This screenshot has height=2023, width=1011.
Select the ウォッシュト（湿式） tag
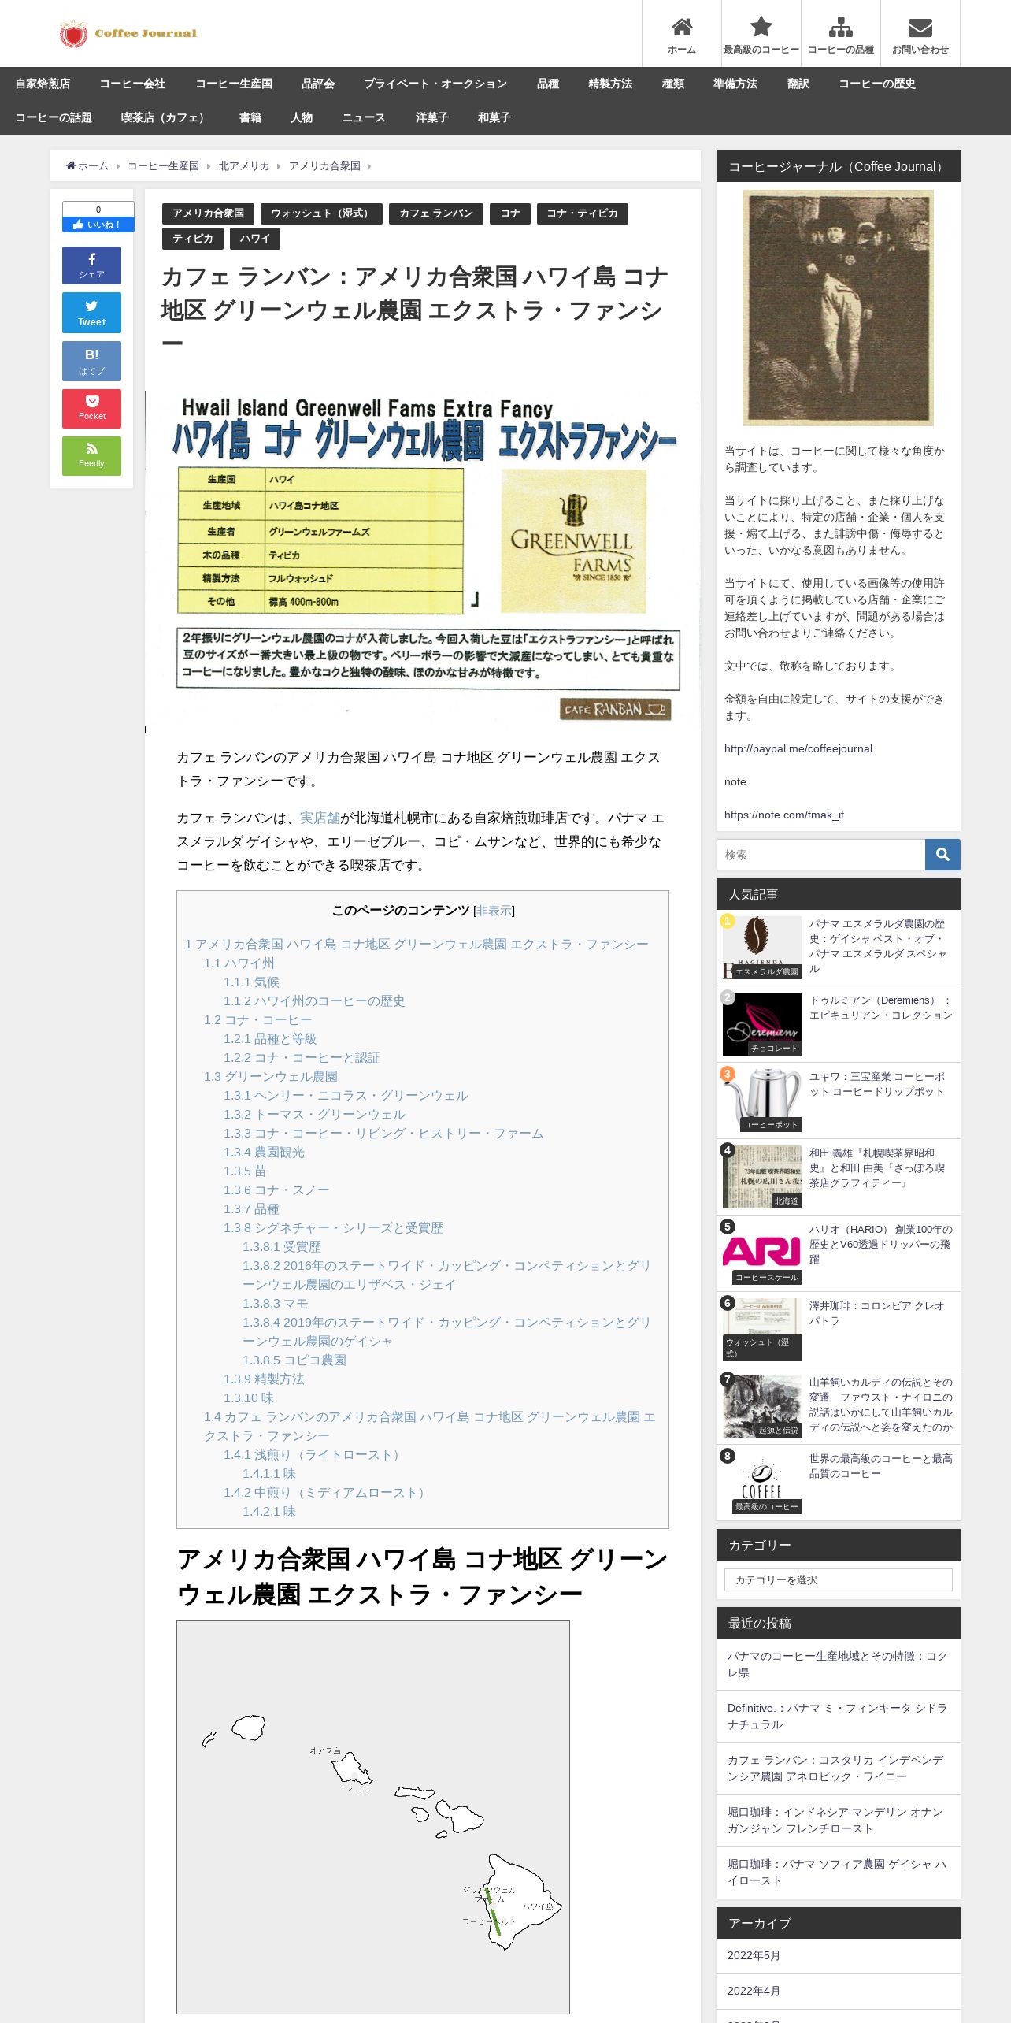321,213
